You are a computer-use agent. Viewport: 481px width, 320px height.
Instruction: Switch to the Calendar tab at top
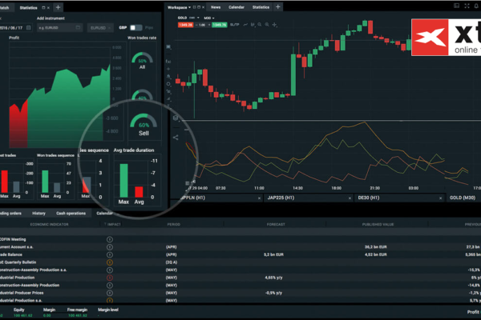point(236,7)
